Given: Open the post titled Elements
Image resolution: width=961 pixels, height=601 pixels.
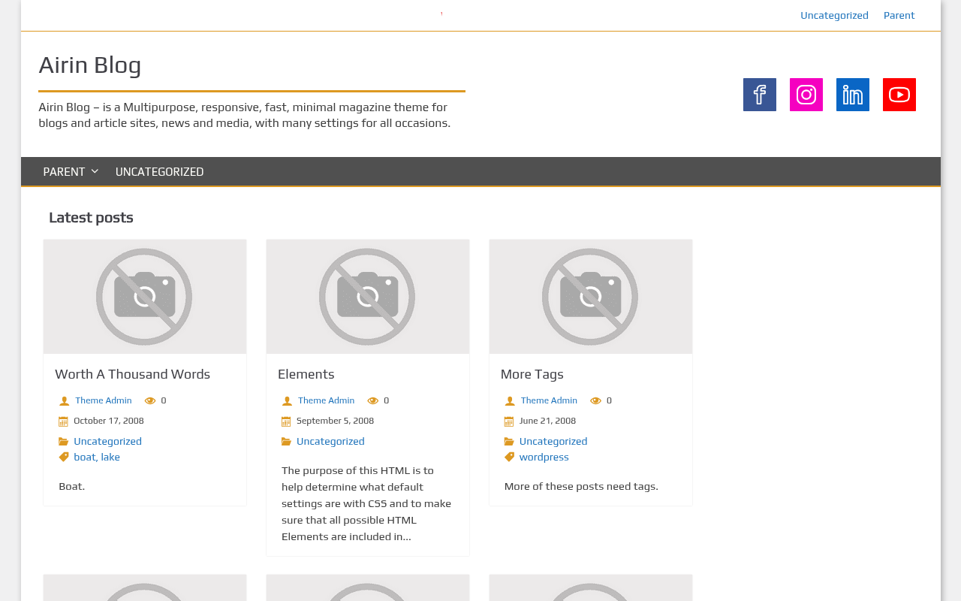Looking at the screenshot, I should [306, 374].
